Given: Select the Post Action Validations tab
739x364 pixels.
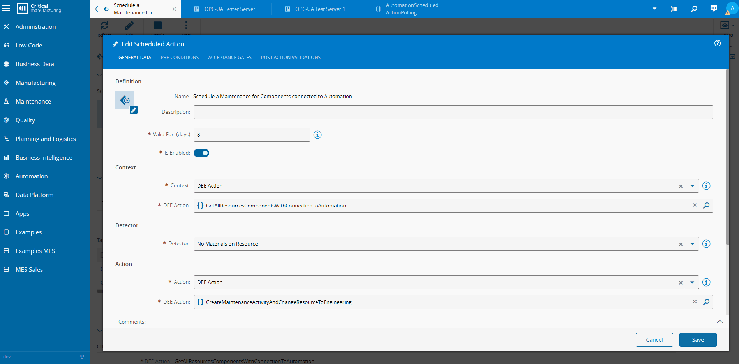Looking at the screenshot, I should point(291,58).
